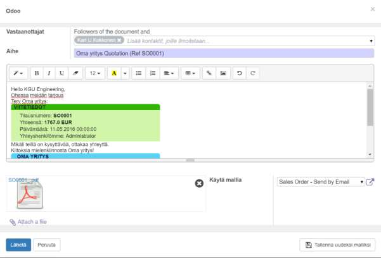Click the 'Kiitoksia mielenkiinnosta Oma yritys!' line
Screen dimensions: 381x258
click(x=53, y=150)
